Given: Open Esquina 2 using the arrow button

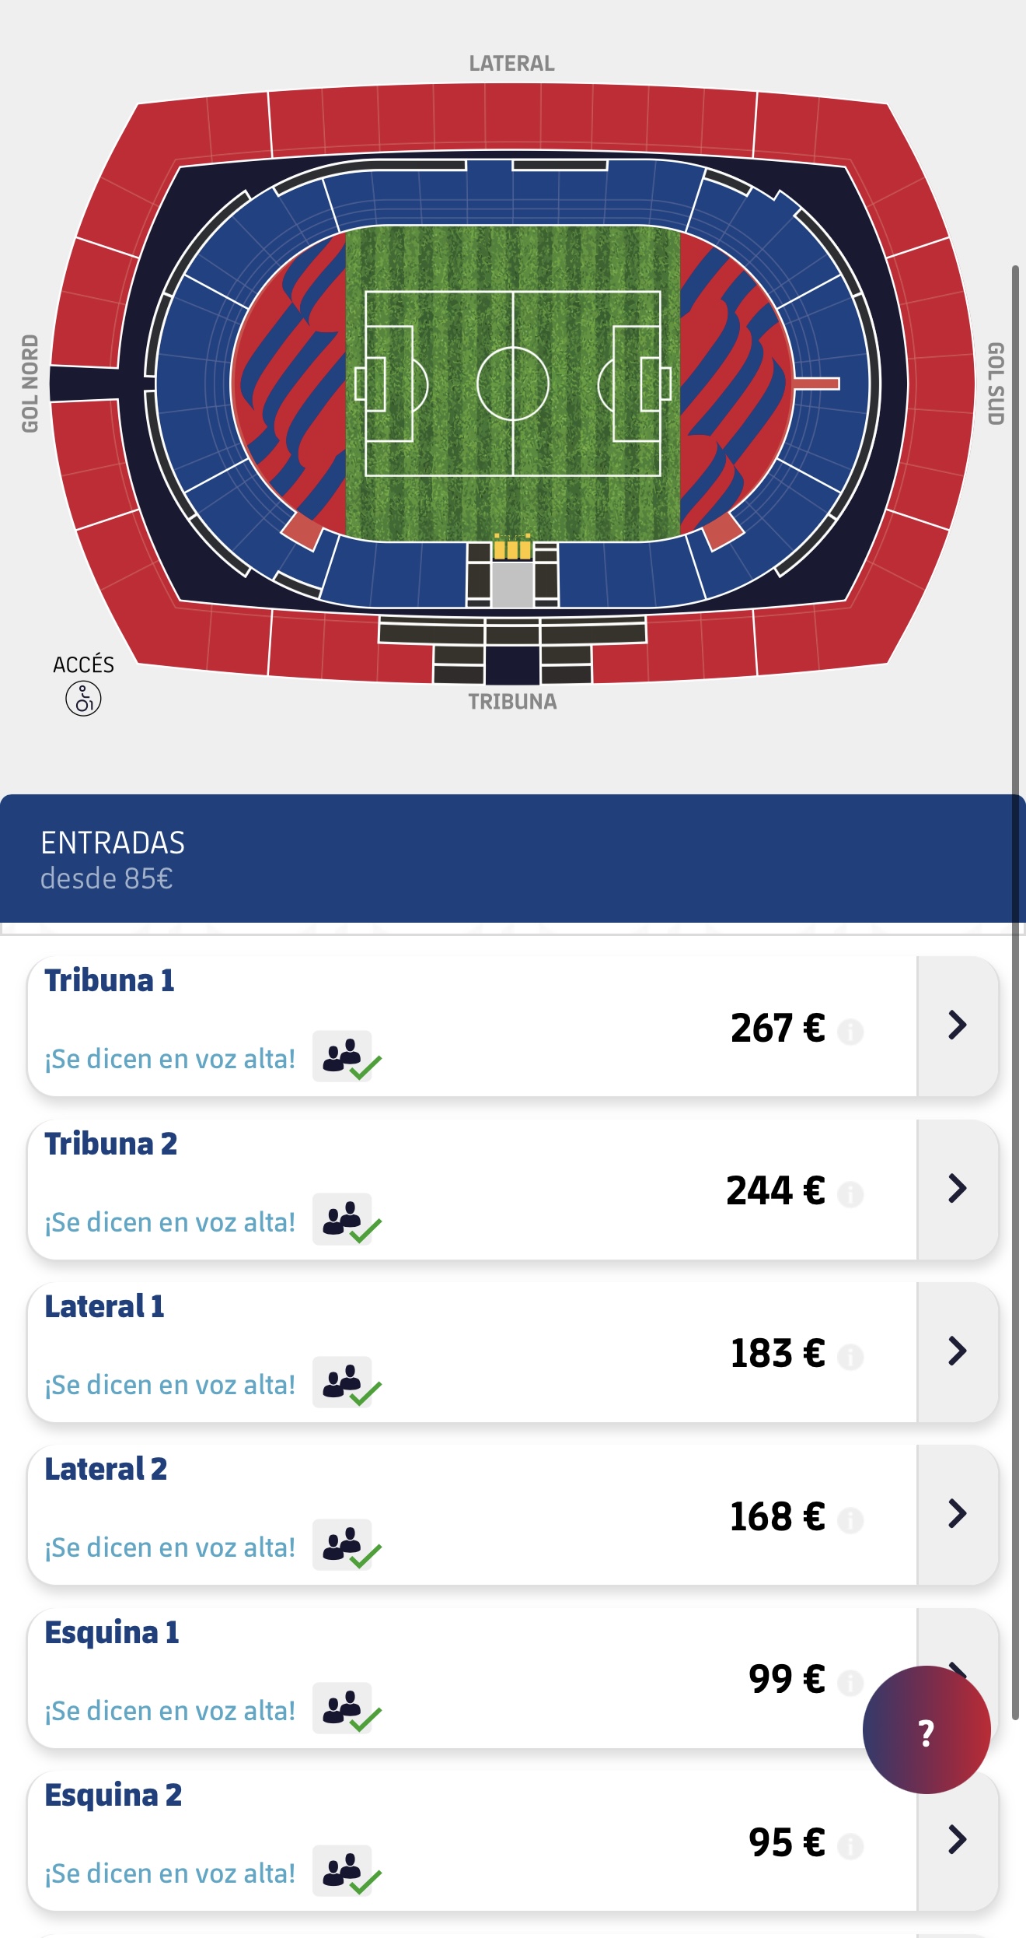Looking at the screenshot, I should point(958,1840).
